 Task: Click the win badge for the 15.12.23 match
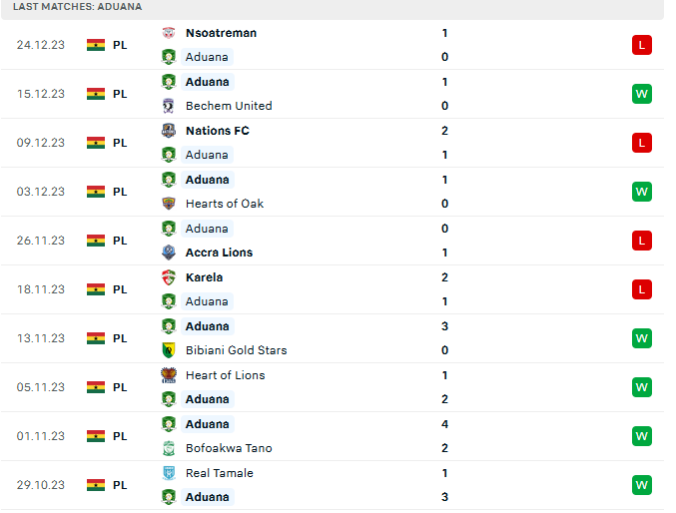coord(642,94)
